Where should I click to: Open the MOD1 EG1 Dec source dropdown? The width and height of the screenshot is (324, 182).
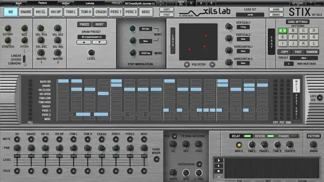145,29
